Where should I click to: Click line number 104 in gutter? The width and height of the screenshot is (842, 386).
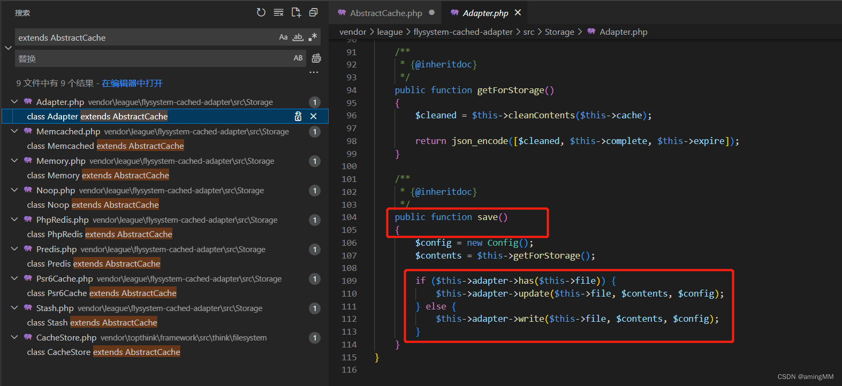pyautogui.click(x=349, y=217)
